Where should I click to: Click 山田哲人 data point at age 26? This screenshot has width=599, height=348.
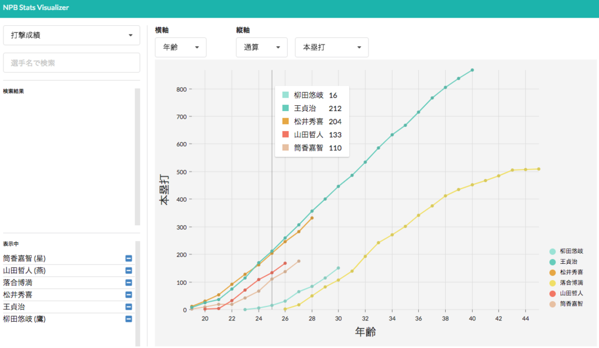point(285,264)
